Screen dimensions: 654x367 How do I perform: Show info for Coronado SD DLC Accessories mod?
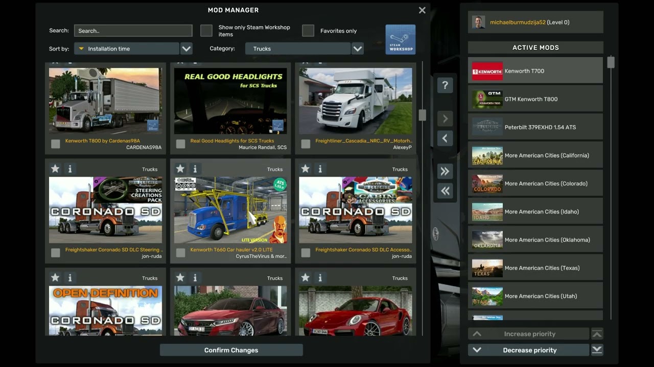tap(320, 169)
